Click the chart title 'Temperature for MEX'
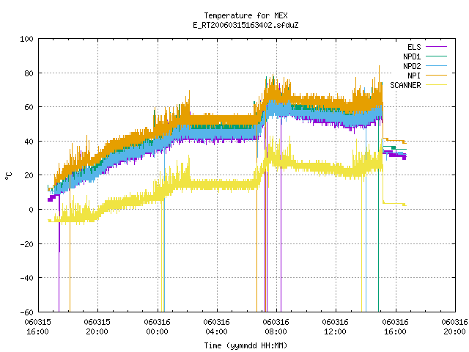The width and height of the screenshot is (469, 352). click(x=245, y=15)
